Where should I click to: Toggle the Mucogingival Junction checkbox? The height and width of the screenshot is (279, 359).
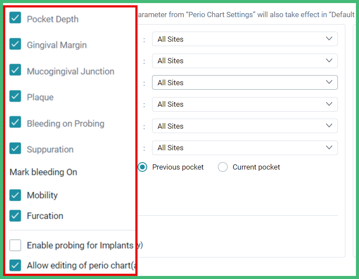(15, 71)
